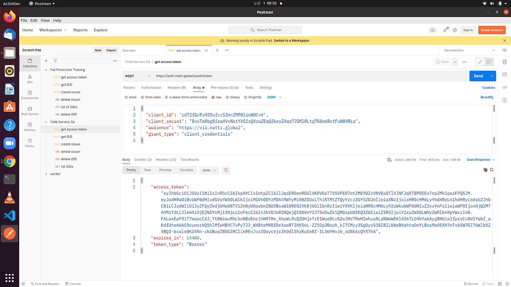Switch to the response Cookies tab
Image resolution: width=511 pixels, height=287 pixels.
pyautogui.click(x=143, y=160)
